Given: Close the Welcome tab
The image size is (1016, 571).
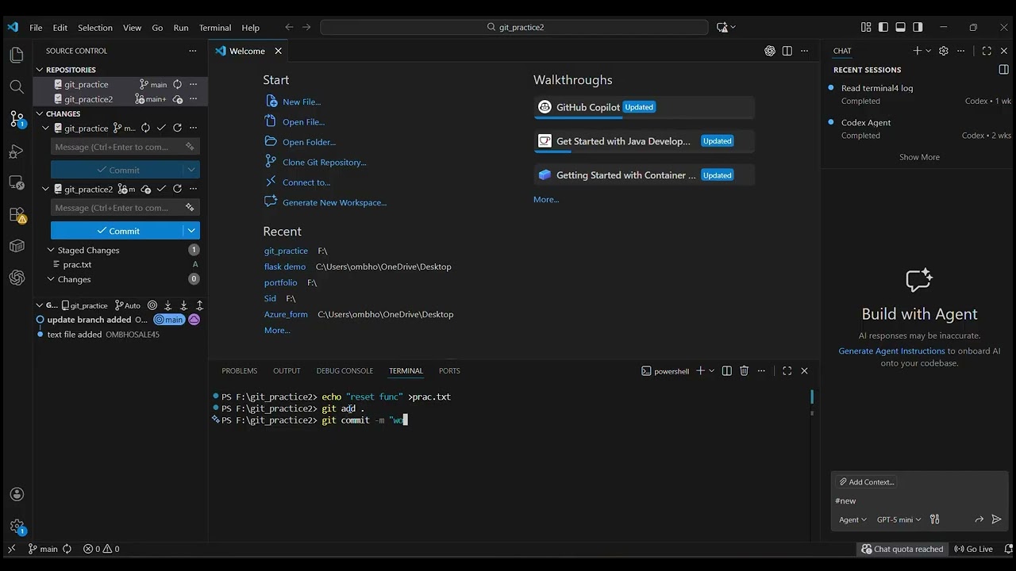Looking at the screenshot, I should 278,51.
